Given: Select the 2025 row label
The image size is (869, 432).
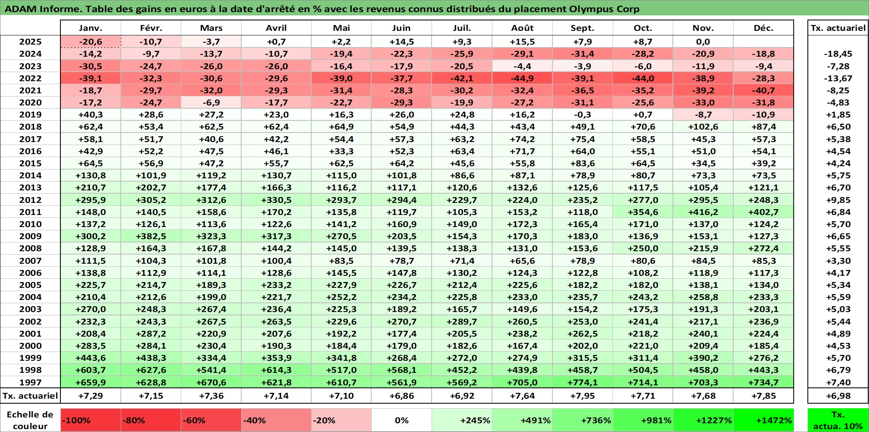Looking at the screenshot, I should coord(30,42).
